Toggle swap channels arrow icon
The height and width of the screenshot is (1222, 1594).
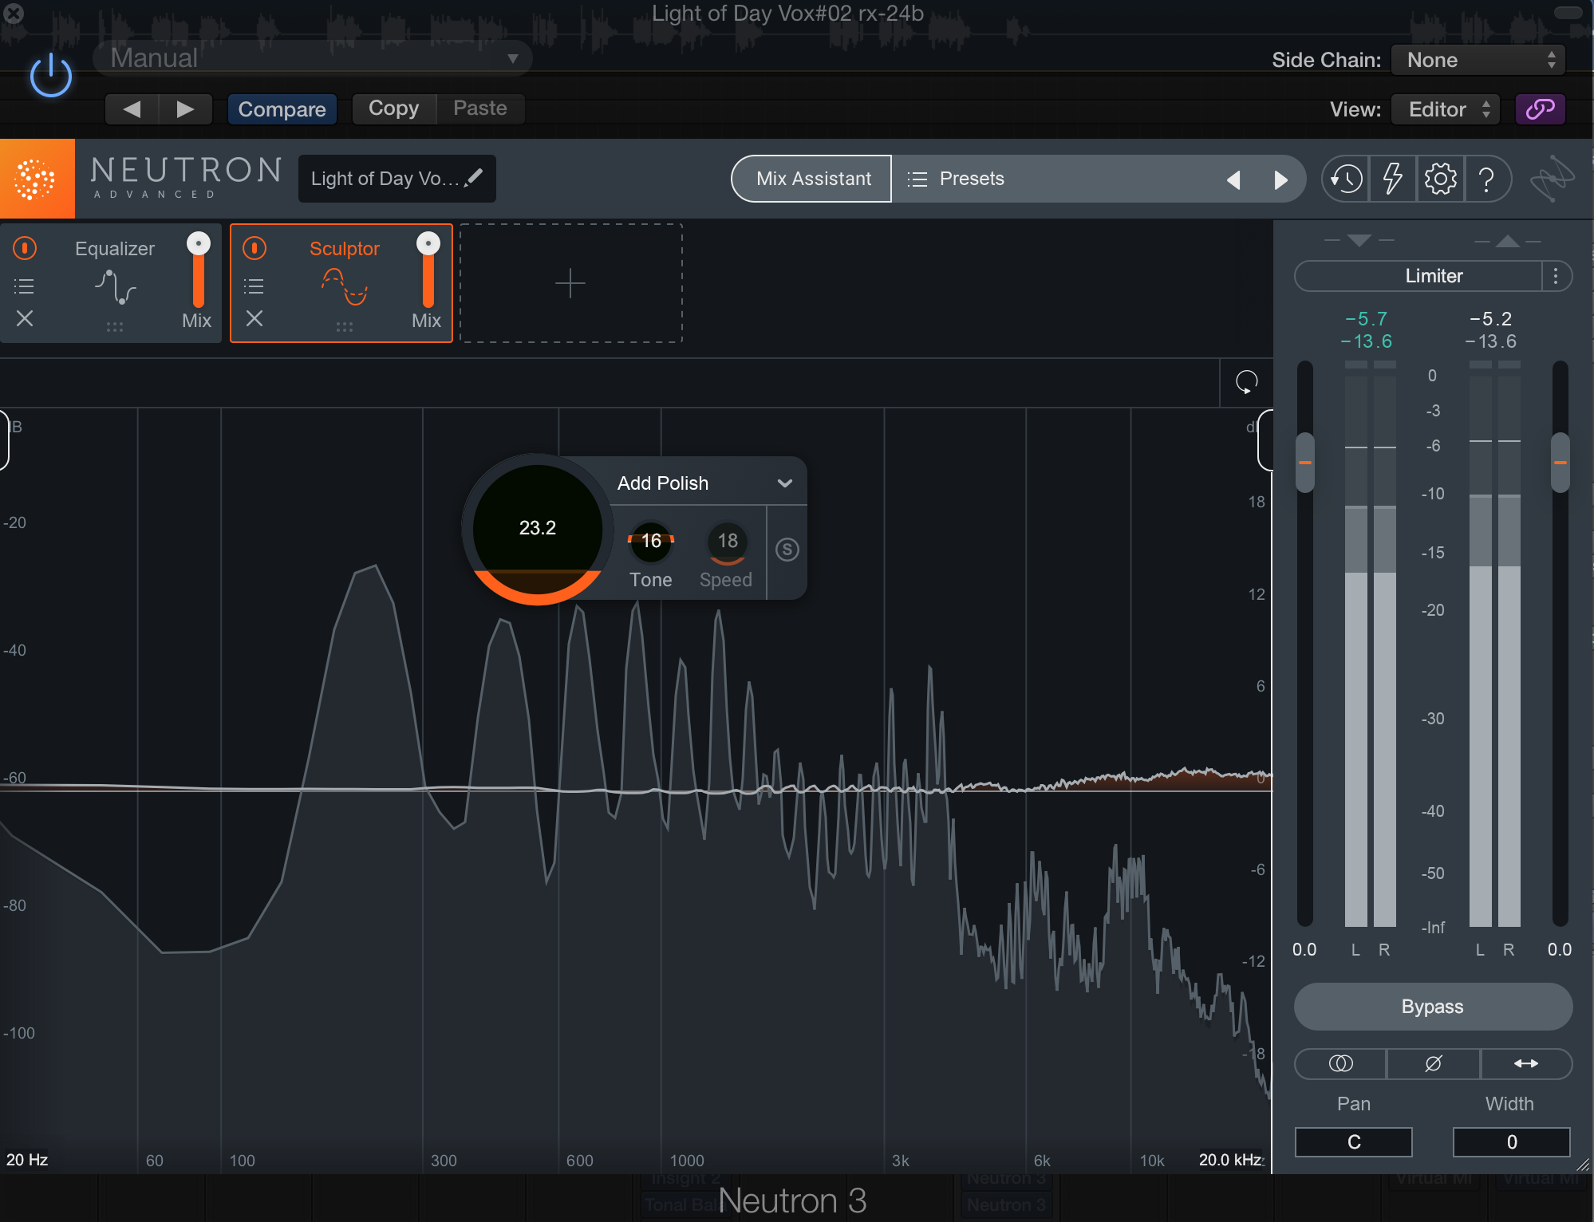pos(1526,1063)
